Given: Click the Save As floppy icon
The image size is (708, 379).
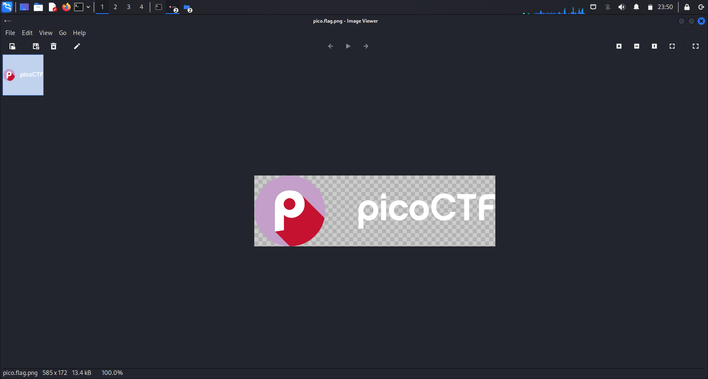Looking at the screenshot, I should tap(36, 46).
